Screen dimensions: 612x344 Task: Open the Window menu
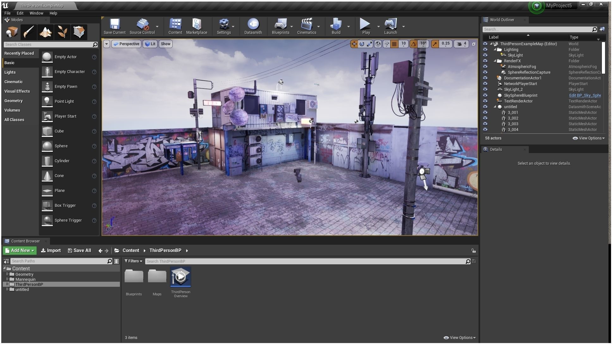click(36, 13)
